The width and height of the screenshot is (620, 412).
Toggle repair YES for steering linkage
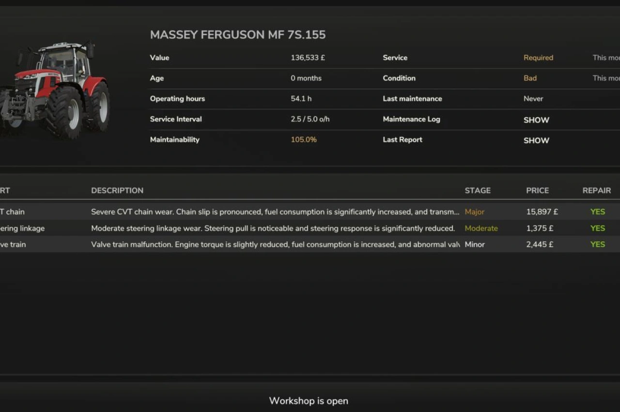(597, 228)
